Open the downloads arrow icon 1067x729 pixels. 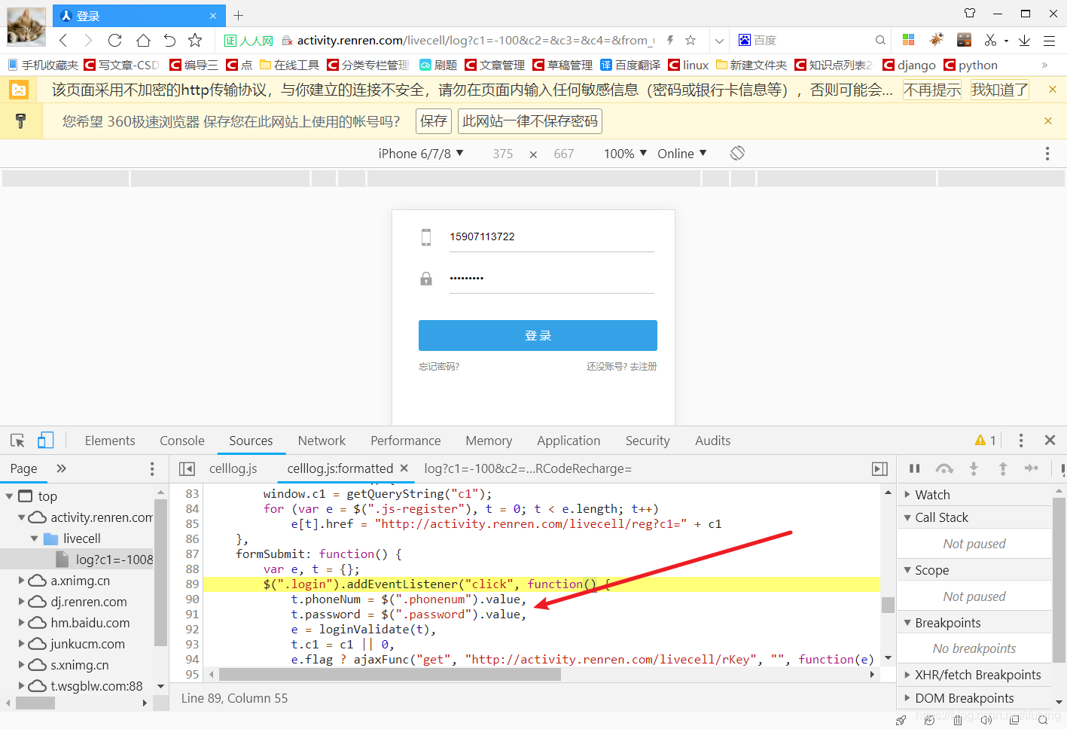[x=1024, y=40]
